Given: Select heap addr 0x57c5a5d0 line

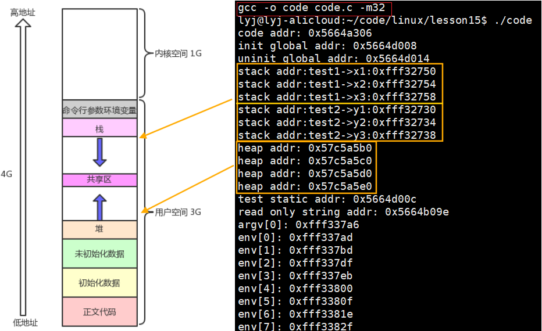Looking at the screenshot, I should pos(305,174).
